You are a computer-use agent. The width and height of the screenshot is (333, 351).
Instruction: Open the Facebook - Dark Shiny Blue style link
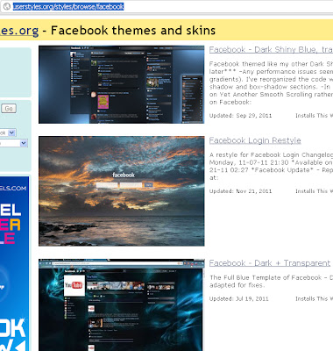(x=271, y=50)
